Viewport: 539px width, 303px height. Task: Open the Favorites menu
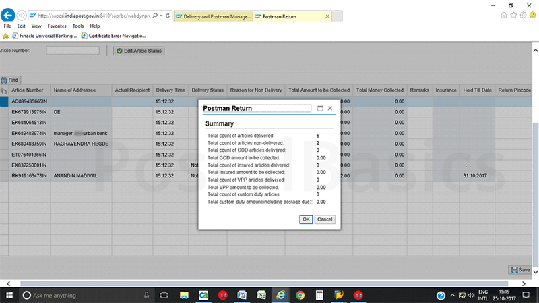tap(57, 26)
